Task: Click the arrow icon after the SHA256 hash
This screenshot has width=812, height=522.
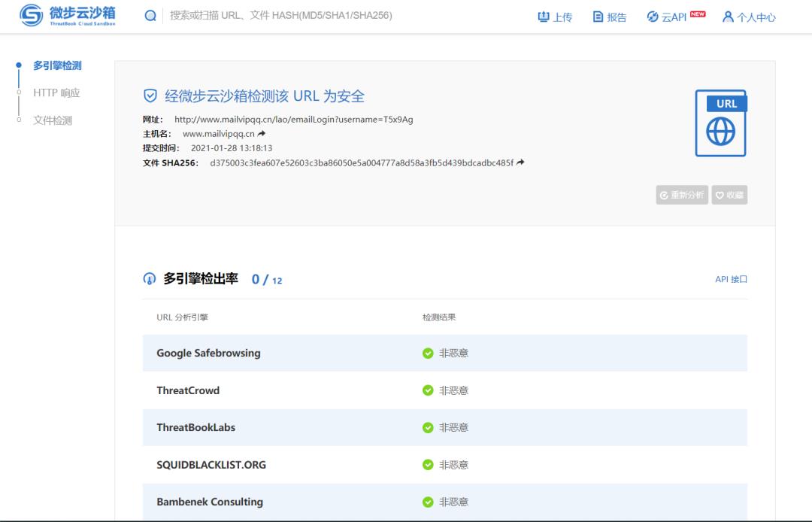Action: point(520,162)
